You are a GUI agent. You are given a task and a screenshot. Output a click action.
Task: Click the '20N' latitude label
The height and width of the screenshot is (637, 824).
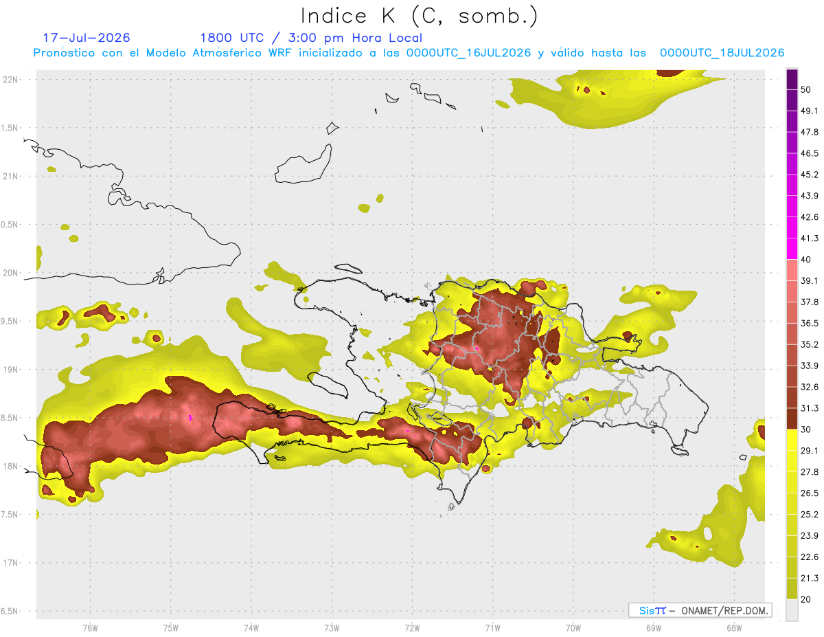[x=11, y=273]
